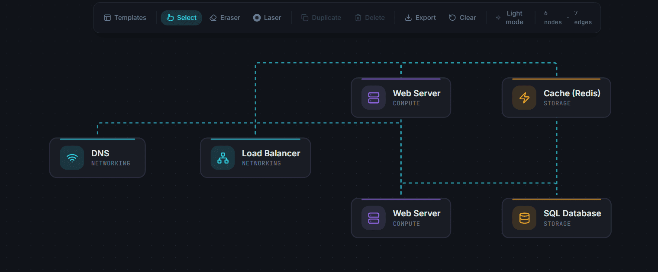Toggle Light mode
This screenshot has height=272, width=658.
point(510,18)
